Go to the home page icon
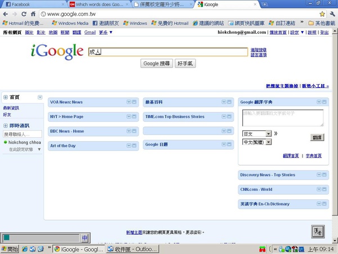 (x=33, y=14)
